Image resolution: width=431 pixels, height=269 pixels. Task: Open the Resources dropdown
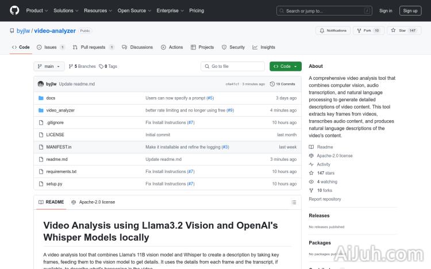click(x=98, y=10)
